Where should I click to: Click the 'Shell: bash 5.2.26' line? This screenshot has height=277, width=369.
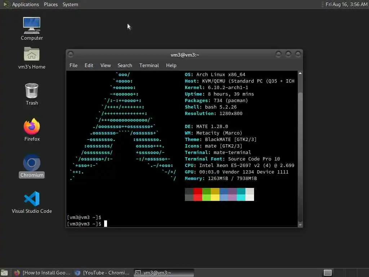click(210, 107)
